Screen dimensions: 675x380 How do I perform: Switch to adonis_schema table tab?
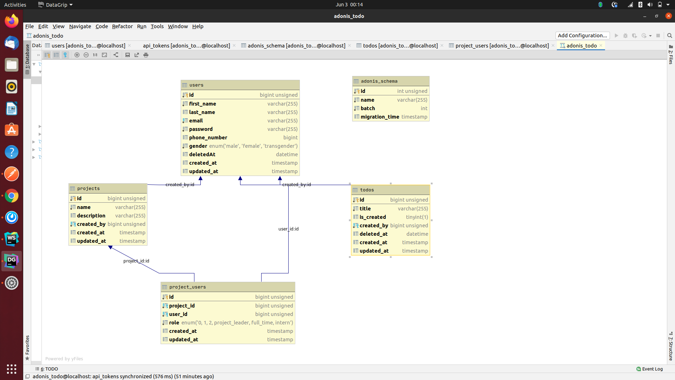point(296,46)
